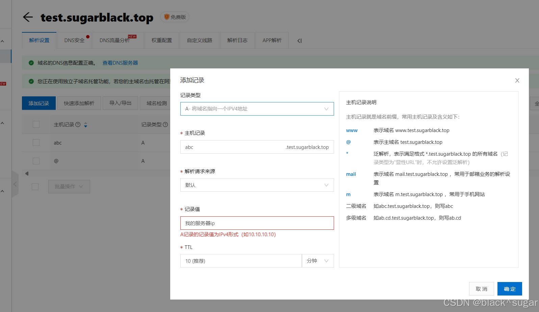Collapse the lowest sidebar section chevron
Screen dimensions: 539x312
[2, 191]
